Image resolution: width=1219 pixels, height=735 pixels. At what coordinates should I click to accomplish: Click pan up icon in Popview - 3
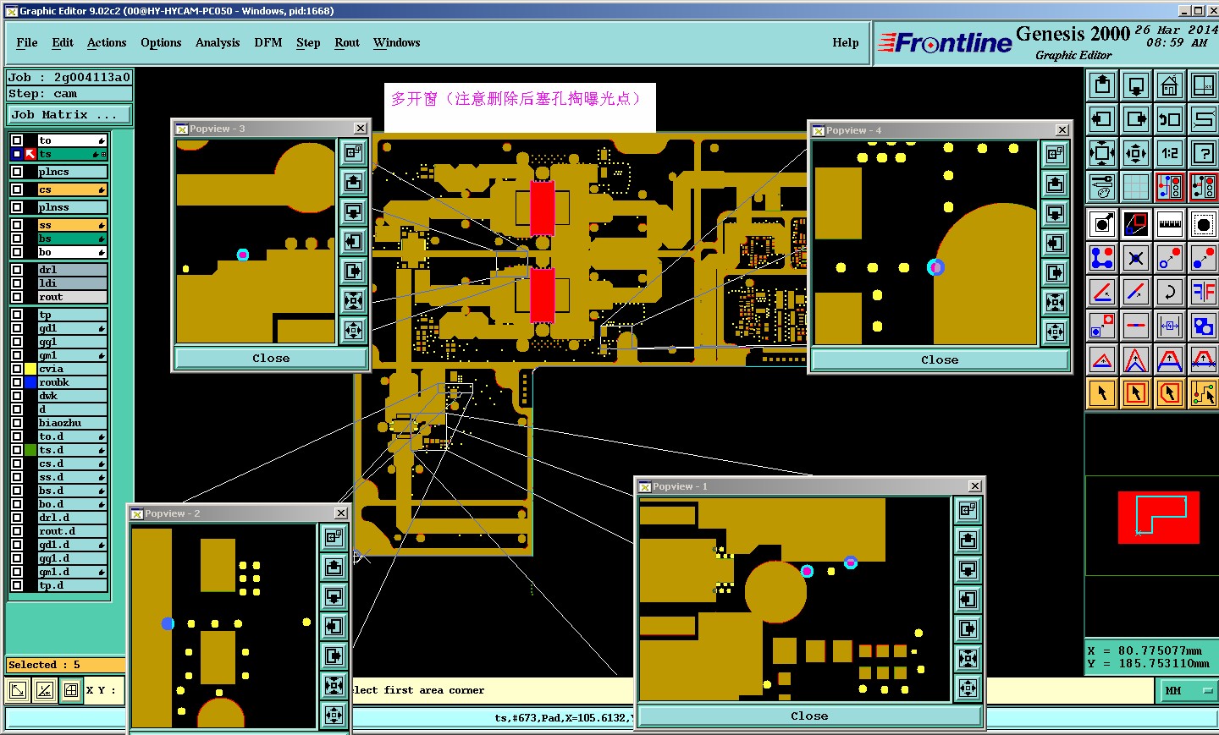click(x=354, y=182)
